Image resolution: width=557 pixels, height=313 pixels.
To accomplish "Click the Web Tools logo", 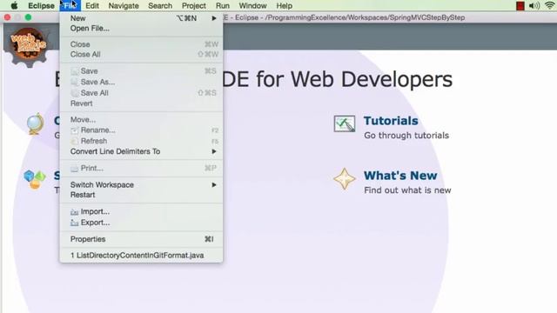I will [x=28, y=46].
